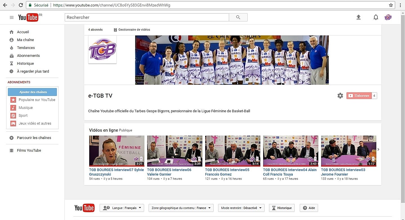Screen dimensions: 405x220
Task: Bookmark this page with the star
Action: tap(391, 5)
